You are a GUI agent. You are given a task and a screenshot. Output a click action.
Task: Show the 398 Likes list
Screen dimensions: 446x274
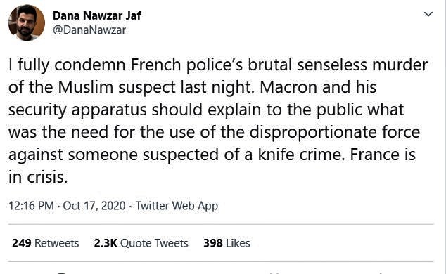pyautogui.click(x=227, y=243)
